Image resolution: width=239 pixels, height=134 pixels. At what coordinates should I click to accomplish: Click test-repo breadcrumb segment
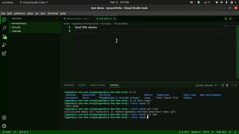click(106, 24)
